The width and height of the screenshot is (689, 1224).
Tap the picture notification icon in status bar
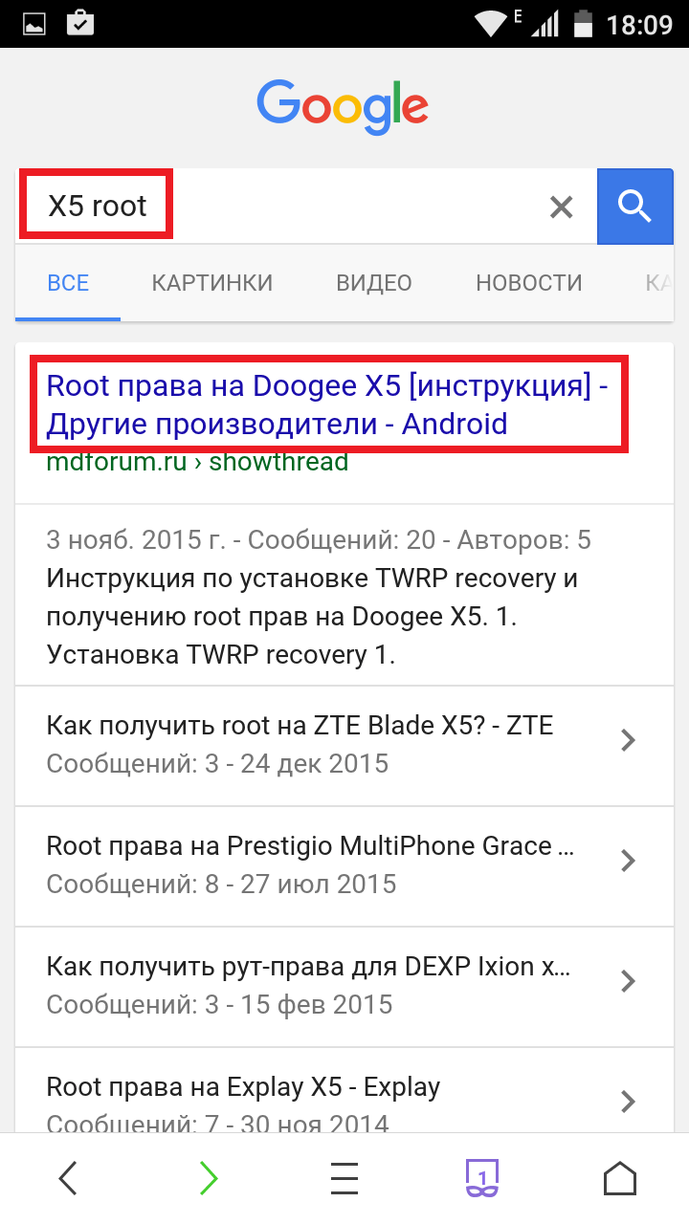[34, 23]
